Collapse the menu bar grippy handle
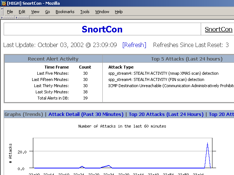The width and height of the screenshot is (234, 175). point(2,12)
